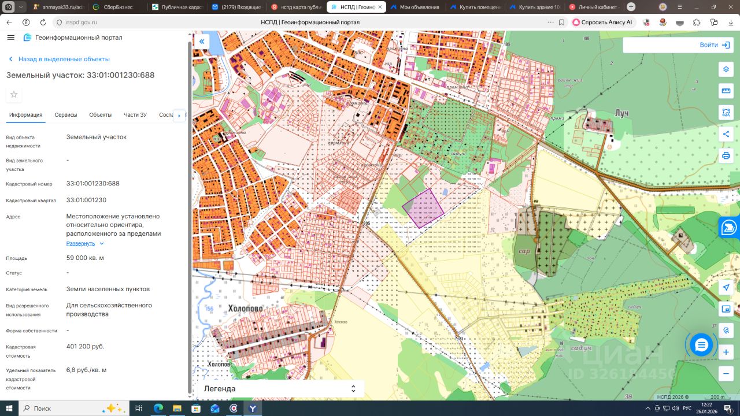Viewport: 740px width, 416px height.
Task: Launch Microsoft Edge from taskbar
Action: 158,408
